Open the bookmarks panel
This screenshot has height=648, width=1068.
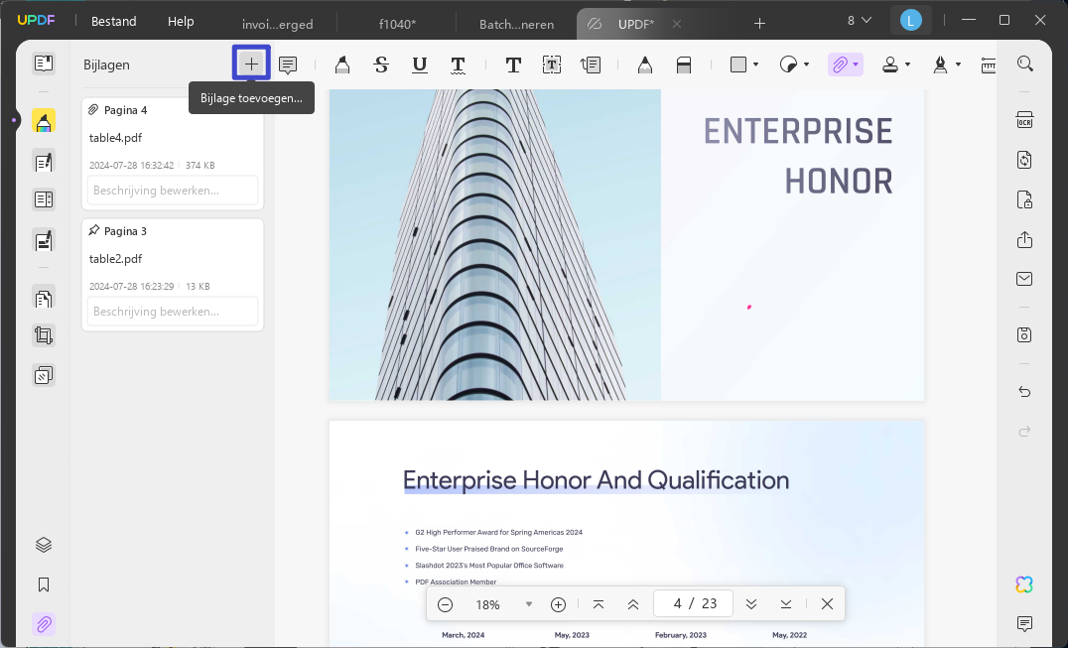[44, 584]
